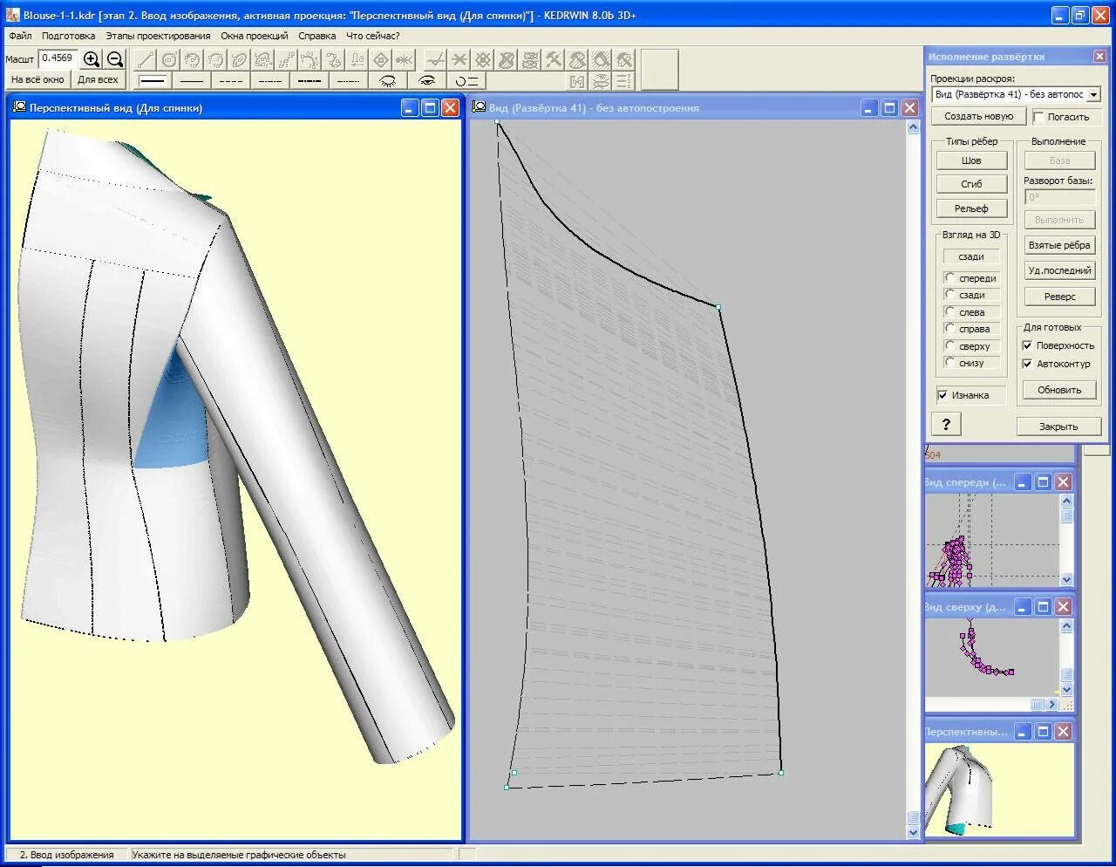The image size is (1116, 867).
Task: Choose the thick dash-dot line style
Action: 310,80
